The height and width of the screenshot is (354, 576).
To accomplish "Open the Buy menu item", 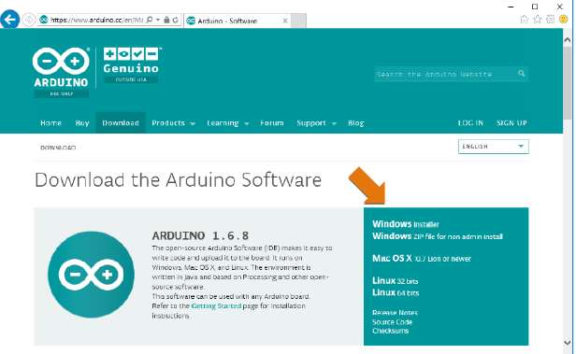I will (x=82, y=123).
